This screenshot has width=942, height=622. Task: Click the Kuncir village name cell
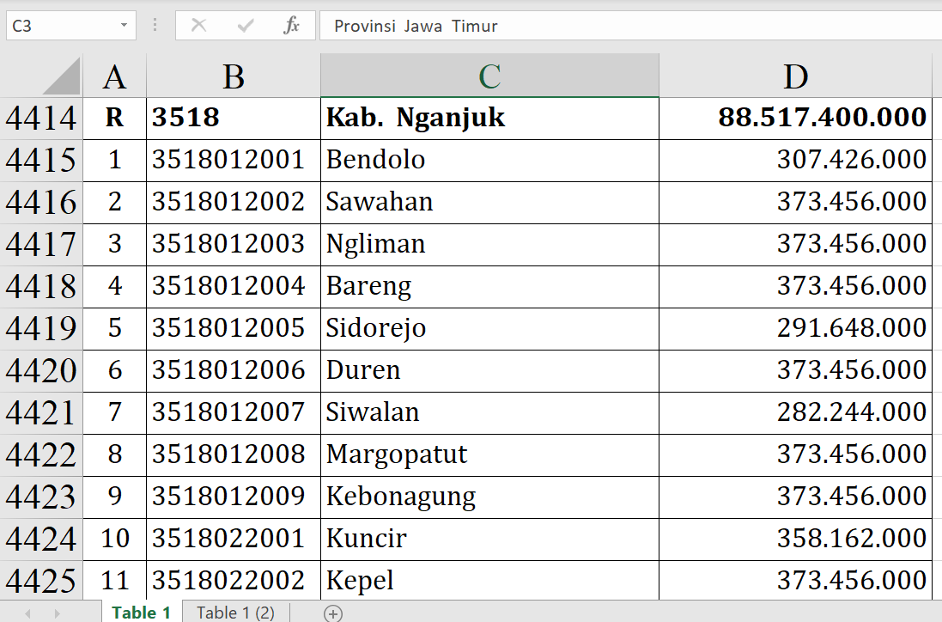point(489,539)
